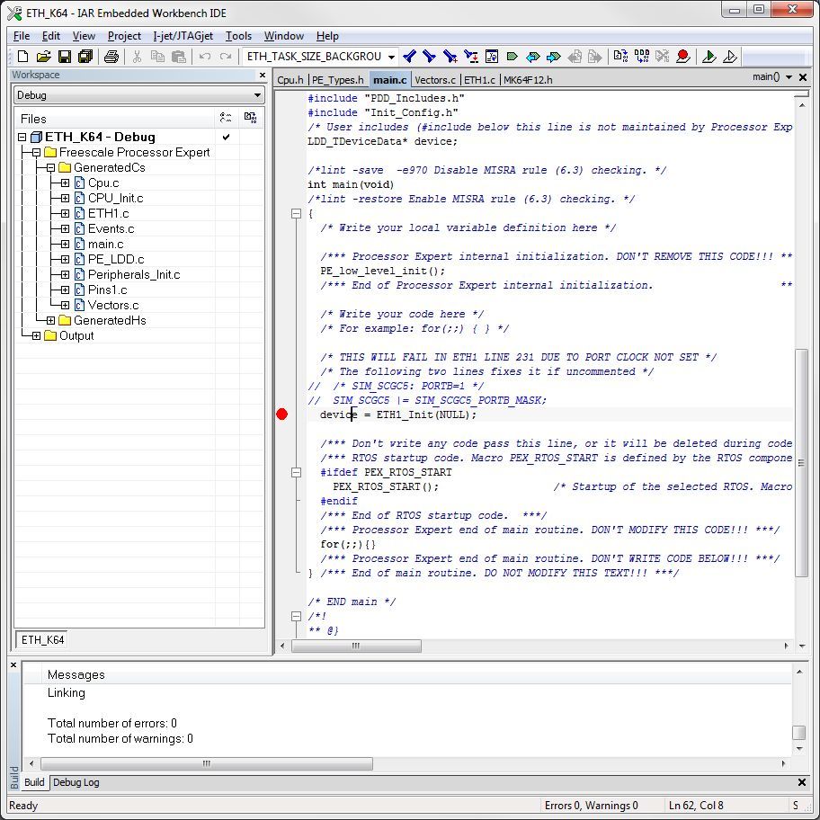Open the Find dialog icon
This screenshot has width=820, height=820.
[x=450, y=57]
